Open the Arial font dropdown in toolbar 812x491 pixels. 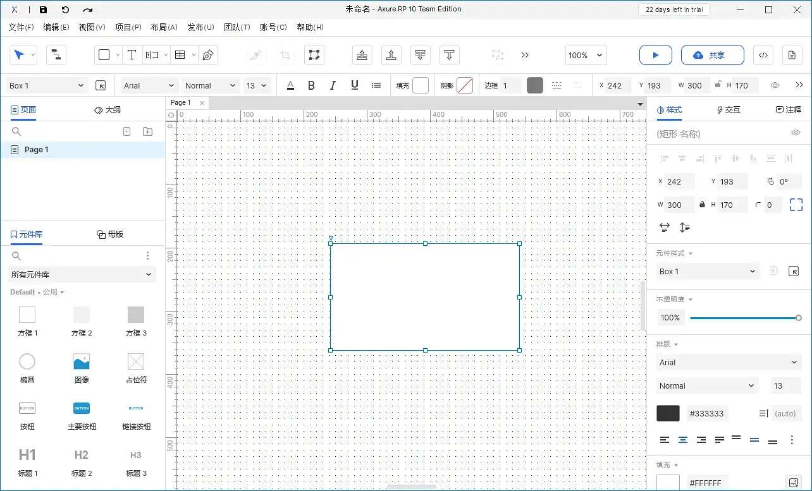(x=149, y=85)
